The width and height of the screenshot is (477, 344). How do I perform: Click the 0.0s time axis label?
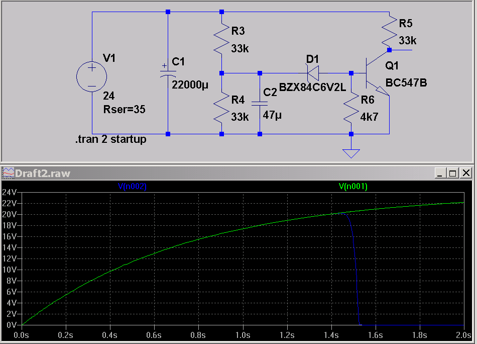click(x=21, y=335)
